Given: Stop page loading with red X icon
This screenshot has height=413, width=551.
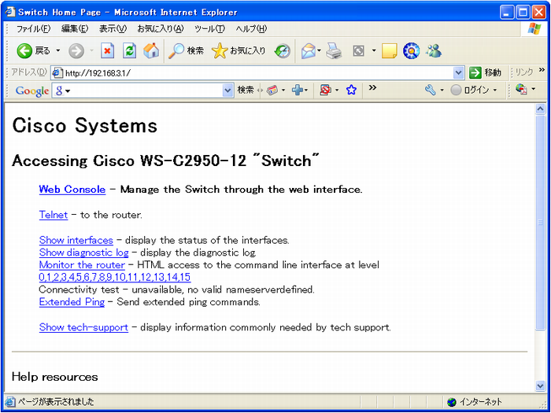Looking at the screenshot, I should (x=108, y=51).
